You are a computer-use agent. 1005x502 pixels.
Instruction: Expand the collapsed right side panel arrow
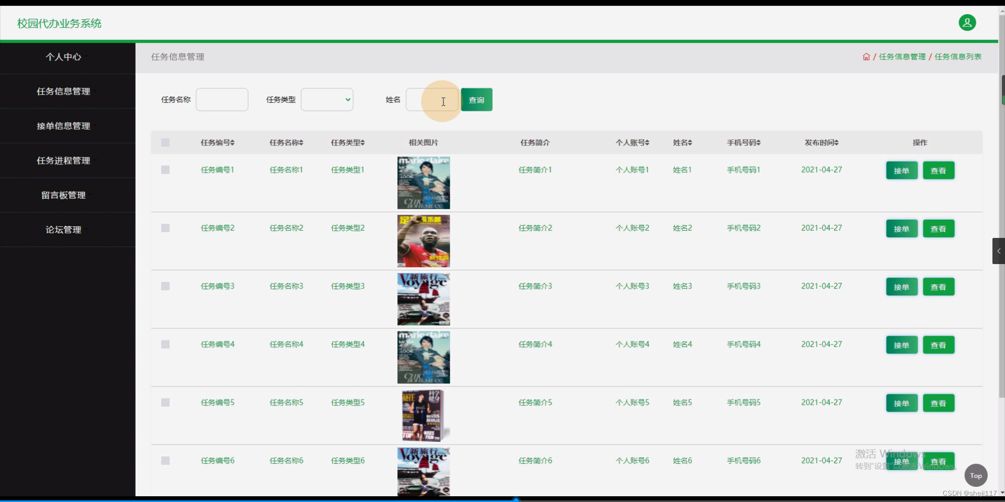998,251
